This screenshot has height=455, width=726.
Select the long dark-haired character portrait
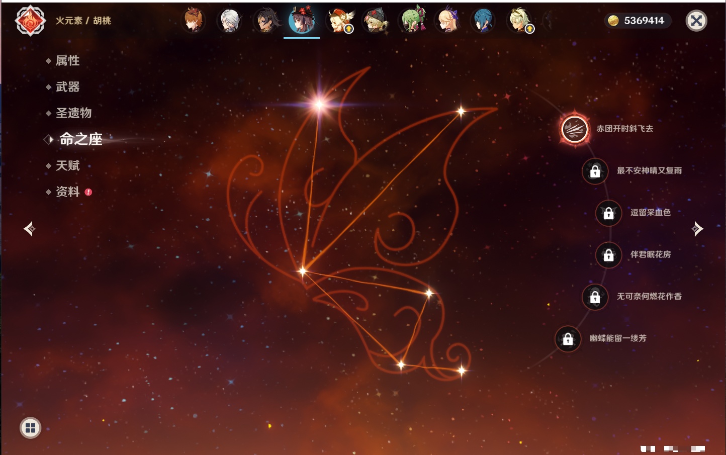(266, 21)
